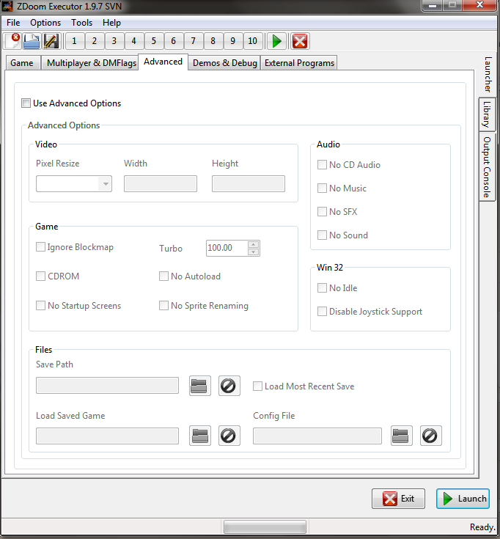Toggle No CD Audio checkbox

click(322, 165)
